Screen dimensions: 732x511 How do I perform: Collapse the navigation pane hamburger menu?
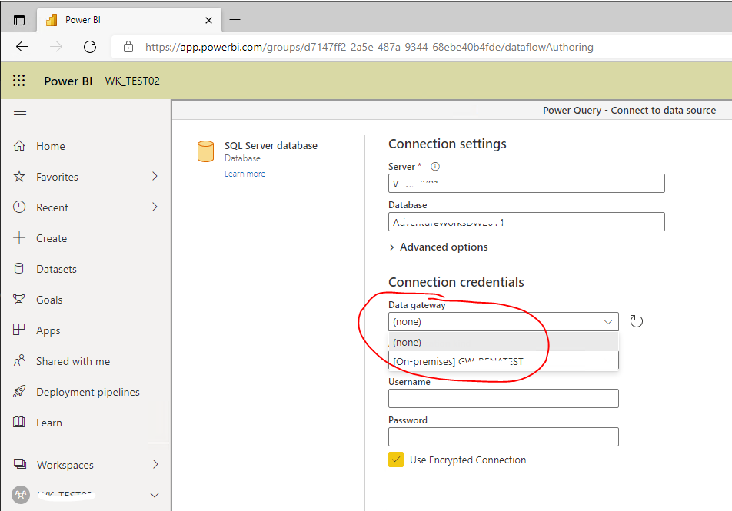pyautogui.click(x=20, y=114)
